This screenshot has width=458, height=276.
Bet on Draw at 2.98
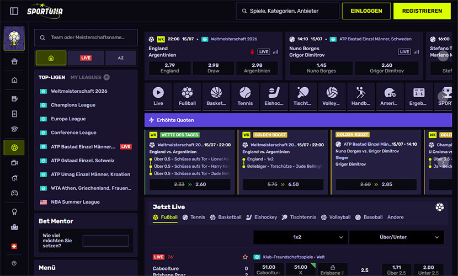point(214,68)
